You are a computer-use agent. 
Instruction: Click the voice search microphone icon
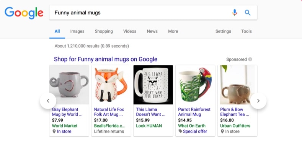click(x=234, y=13)
